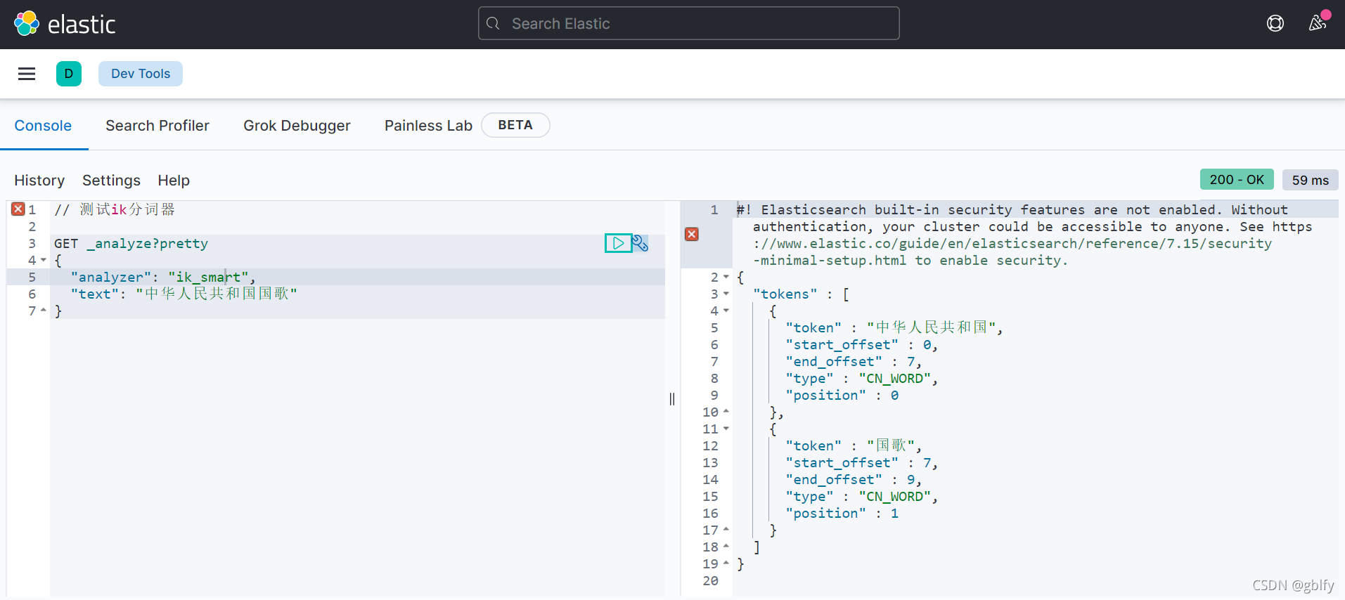Click "position" : 1 in response
The image size is (1345, 600).
842,513
